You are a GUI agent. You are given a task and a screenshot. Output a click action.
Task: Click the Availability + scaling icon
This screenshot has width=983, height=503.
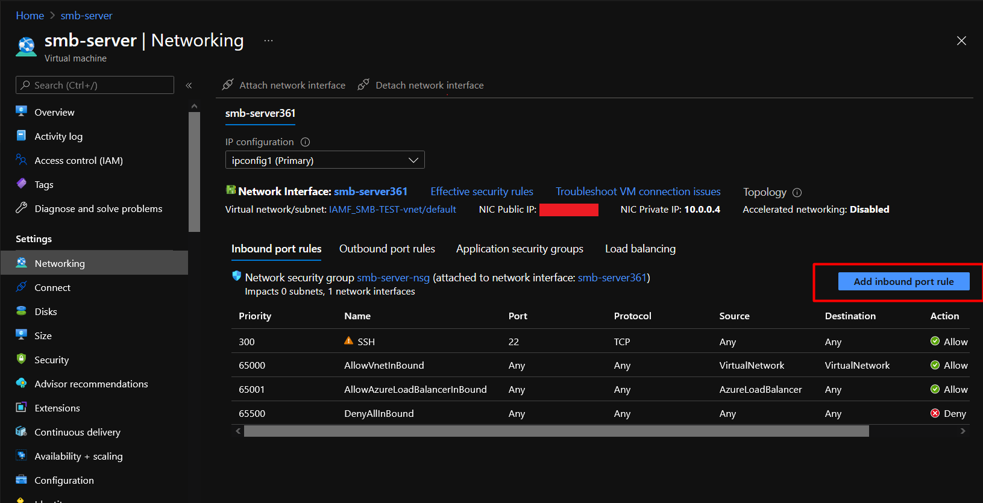pos(22,455)
